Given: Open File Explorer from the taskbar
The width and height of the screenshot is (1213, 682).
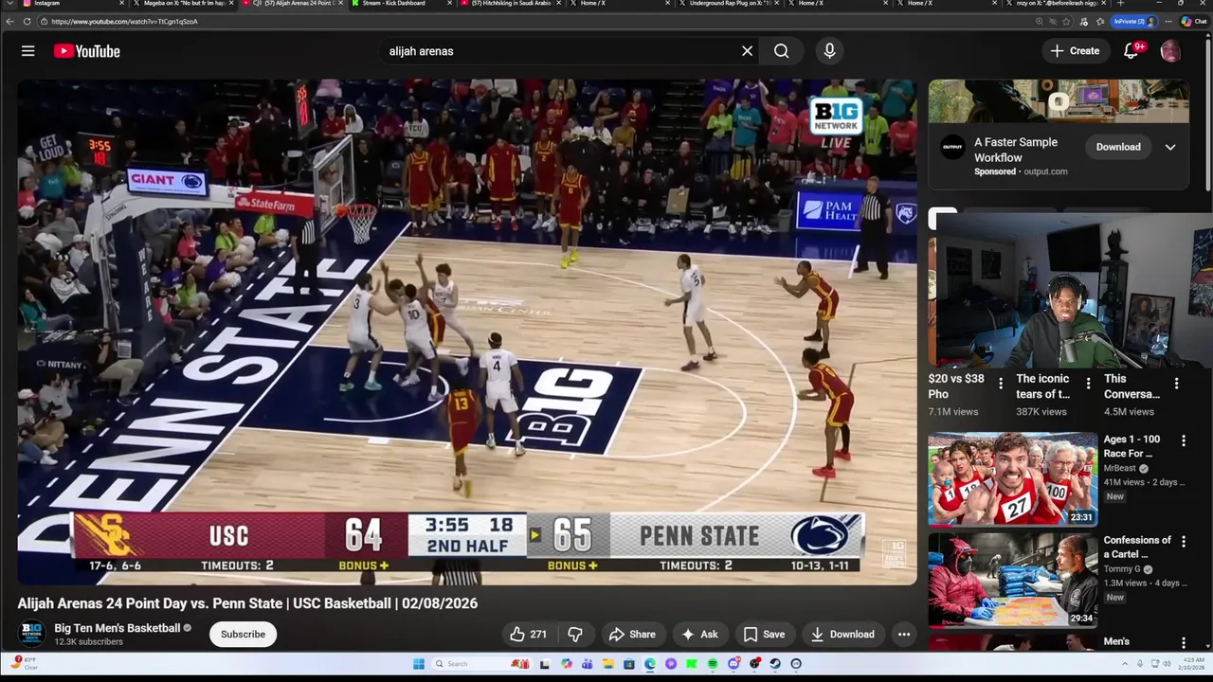Looking at the screenshot, I should tap(608, 664).
